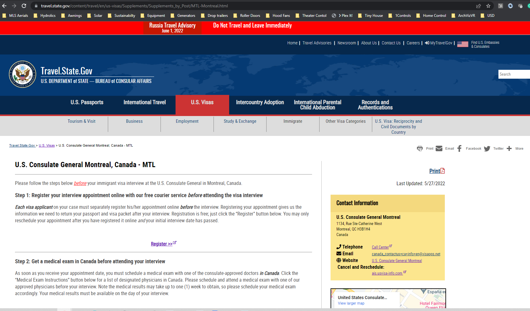Bookmark page with the star icon
530x311 pixels.
point(488,6)
